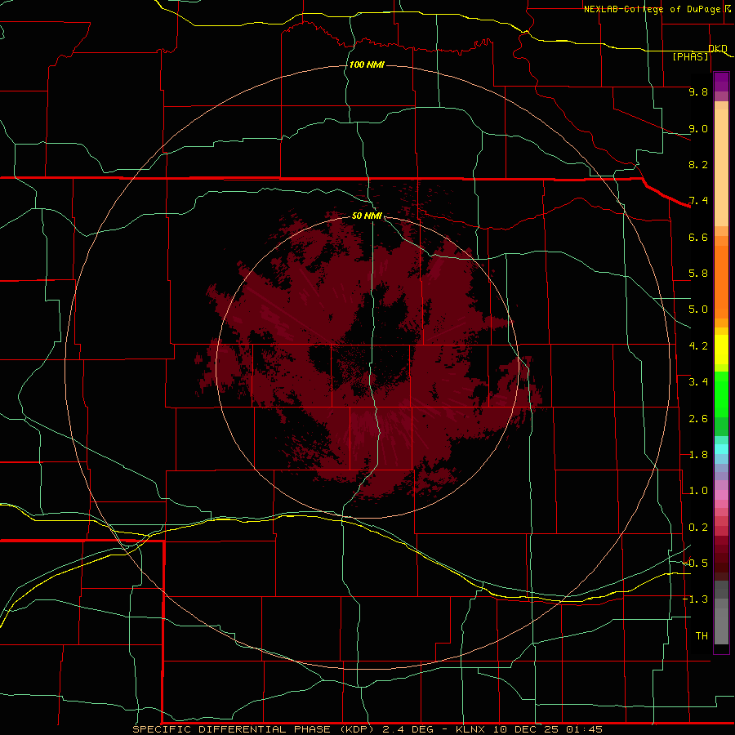Click the TH threshold label
This screenshot has width=735, height=735.
click(702, 636)
